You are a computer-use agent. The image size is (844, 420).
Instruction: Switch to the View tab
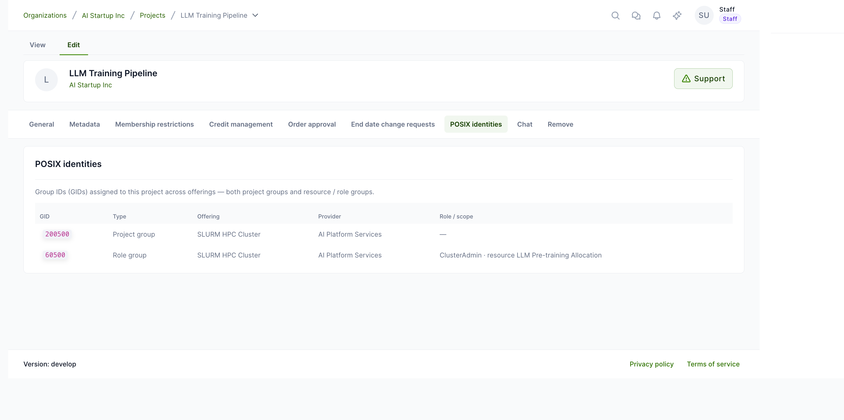click(x=38, y=45)
